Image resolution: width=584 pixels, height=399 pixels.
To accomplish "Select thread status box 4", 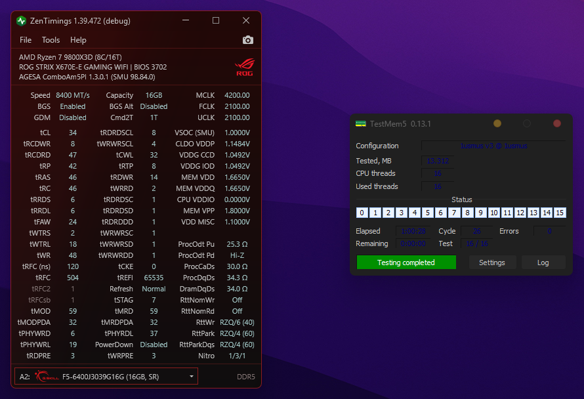I will pos(415,213).
